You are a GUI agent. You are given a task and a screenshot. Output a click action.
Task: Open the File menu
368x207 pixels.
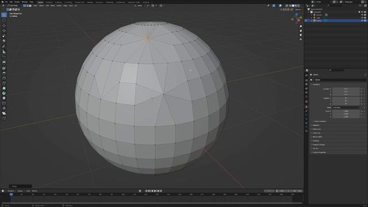pos(6,2)
